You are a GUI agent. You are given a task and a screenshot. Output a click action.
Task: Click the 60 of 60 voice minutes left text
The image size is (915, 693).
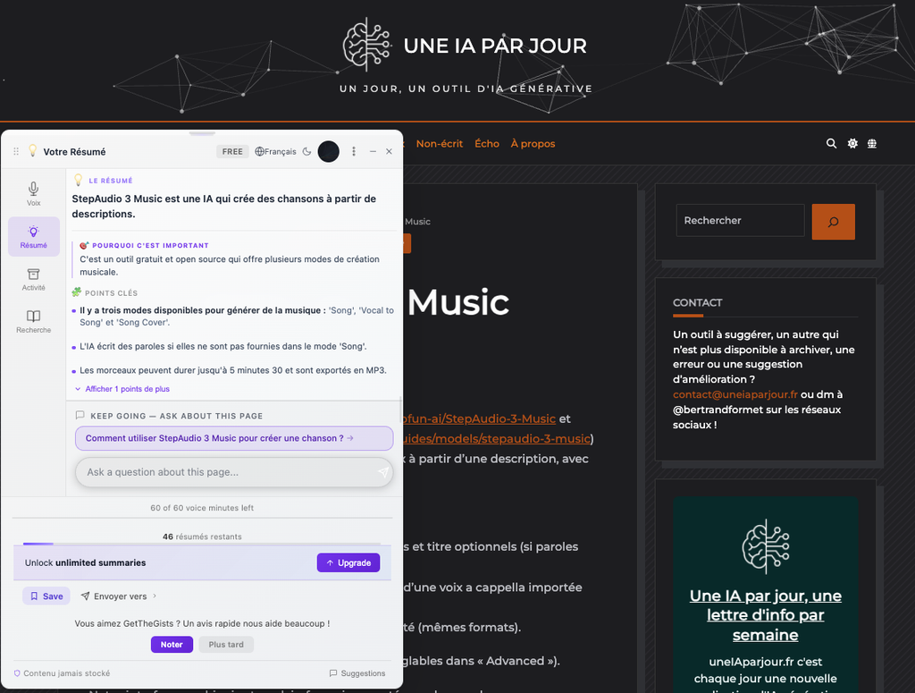pos(202,508)
